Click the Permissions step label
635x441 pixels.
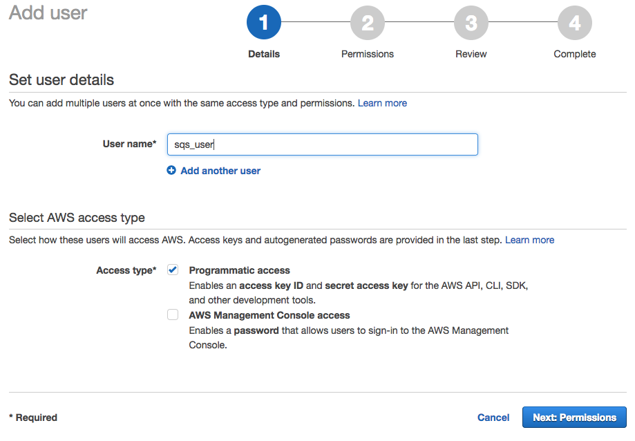pyautogui.click(x=368, y=54)
